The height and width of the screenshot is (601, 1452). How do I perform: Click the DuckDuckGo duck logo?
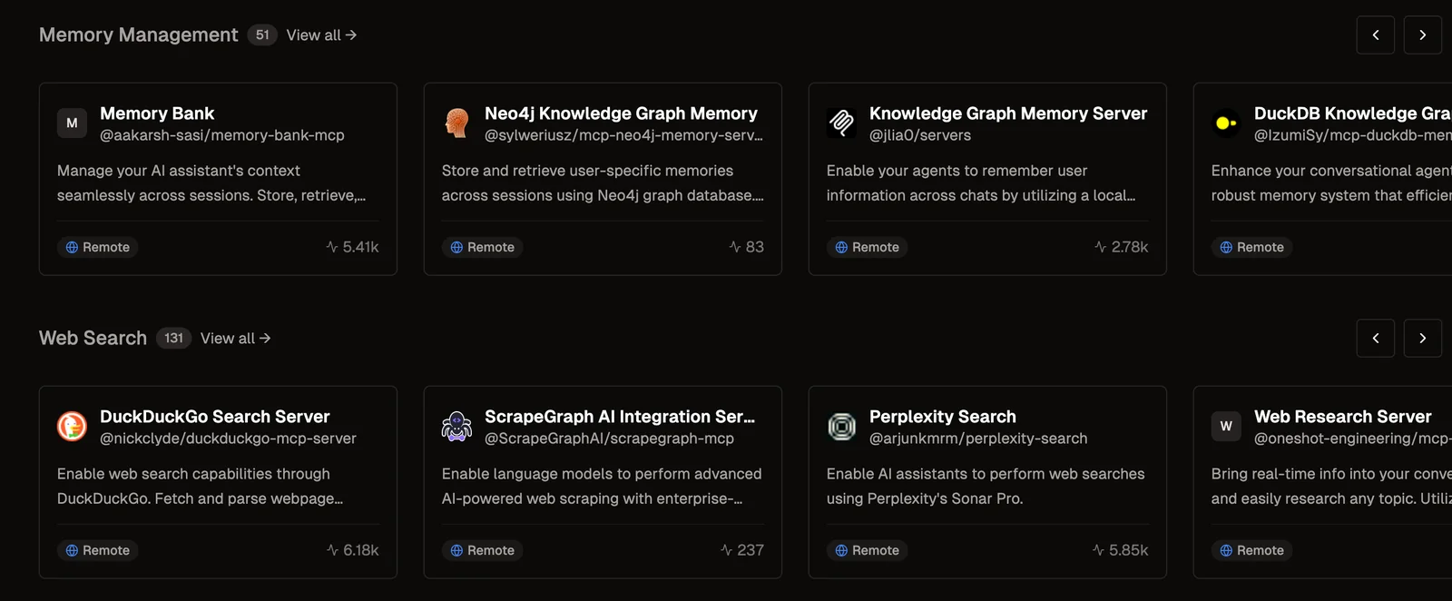[72, 426]
